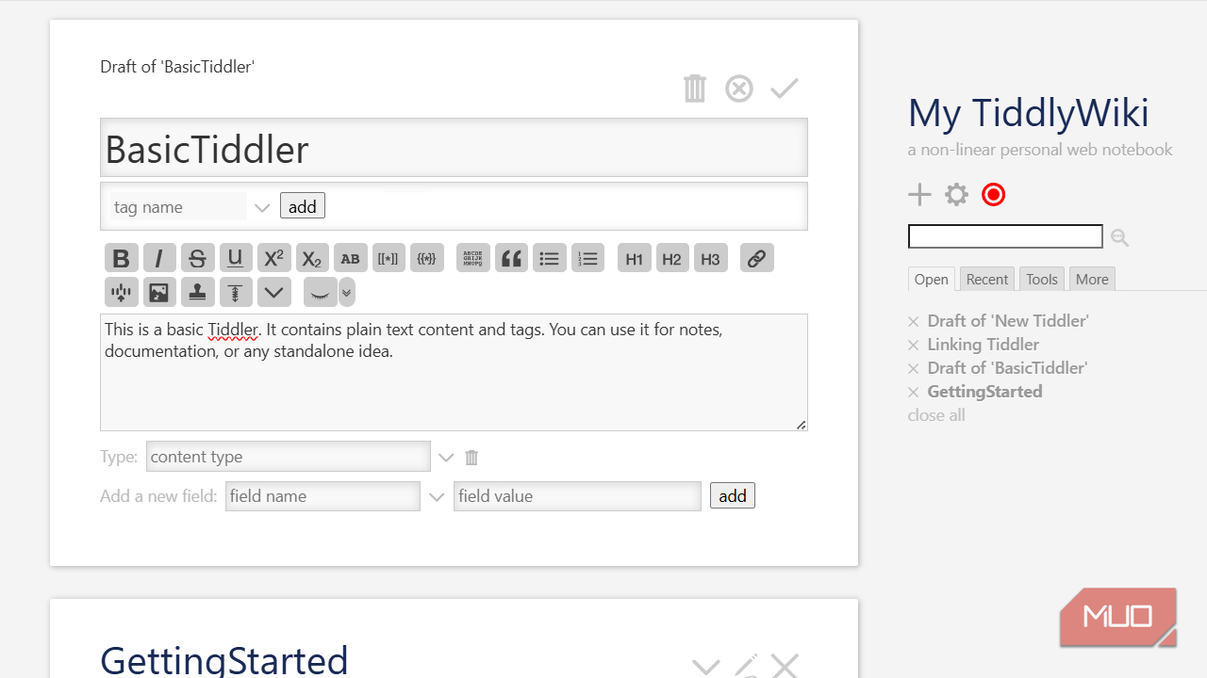Screen dimensions: 1207x678
Task: Open the control panel gear icon
Action: (x=957, y=195)
